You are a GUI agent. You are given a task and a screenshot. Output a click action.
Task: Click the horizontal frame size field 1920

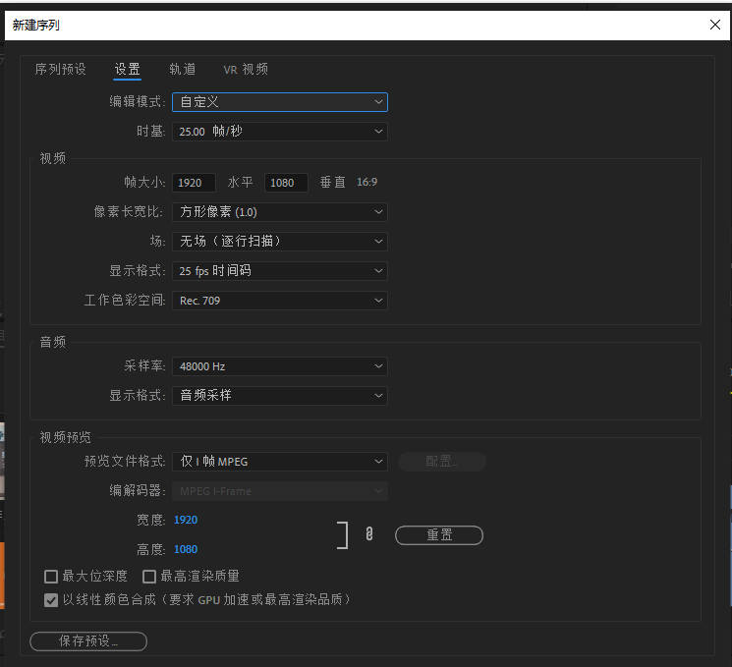(194, 183)
